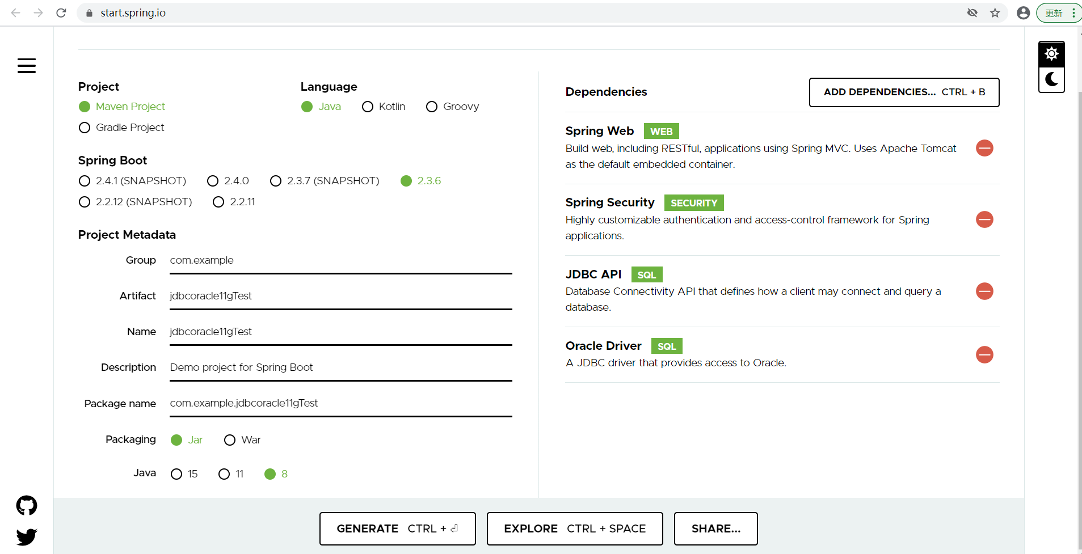Click the Generate button
1082x554 pixels.
397,528
